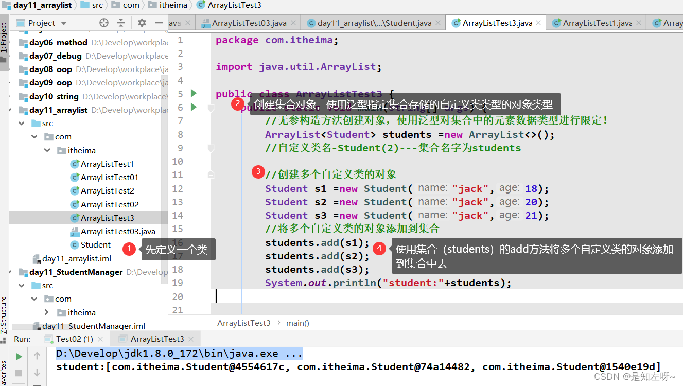Click itheima in the top navigation bar

click(173, 5)
